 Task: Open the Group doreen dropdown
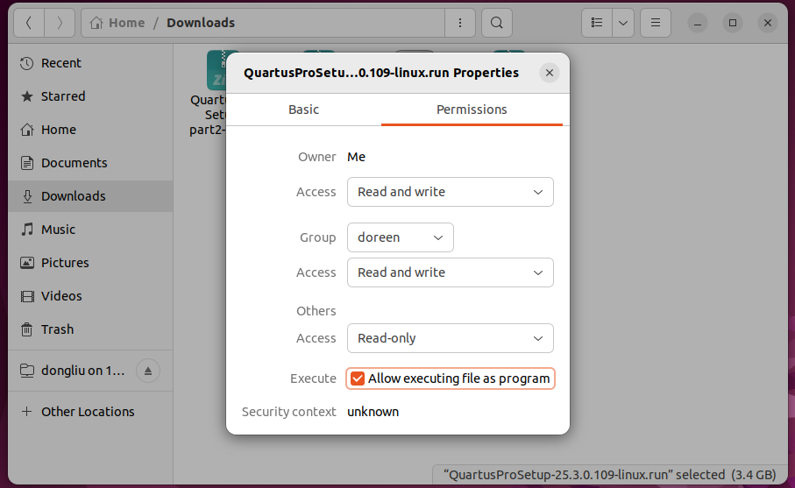click(x=400, y=237)
